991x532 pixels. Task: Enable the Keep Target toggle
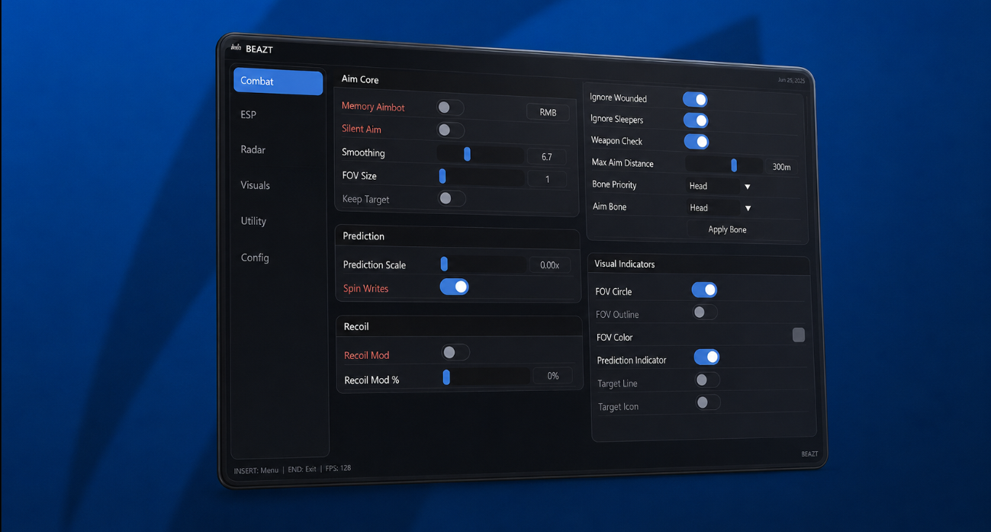click(452, 198)
